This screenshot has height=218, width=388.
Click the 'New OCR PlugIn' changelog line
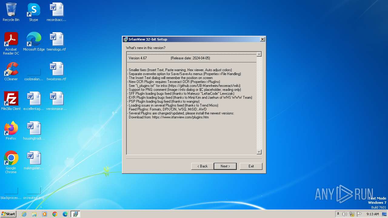point(174,82)
